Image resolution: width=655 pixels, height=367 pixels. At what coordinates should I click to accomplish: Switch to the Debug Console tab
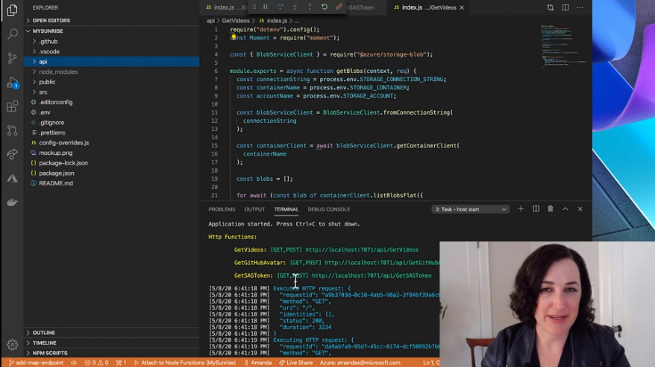pos(328,209)
